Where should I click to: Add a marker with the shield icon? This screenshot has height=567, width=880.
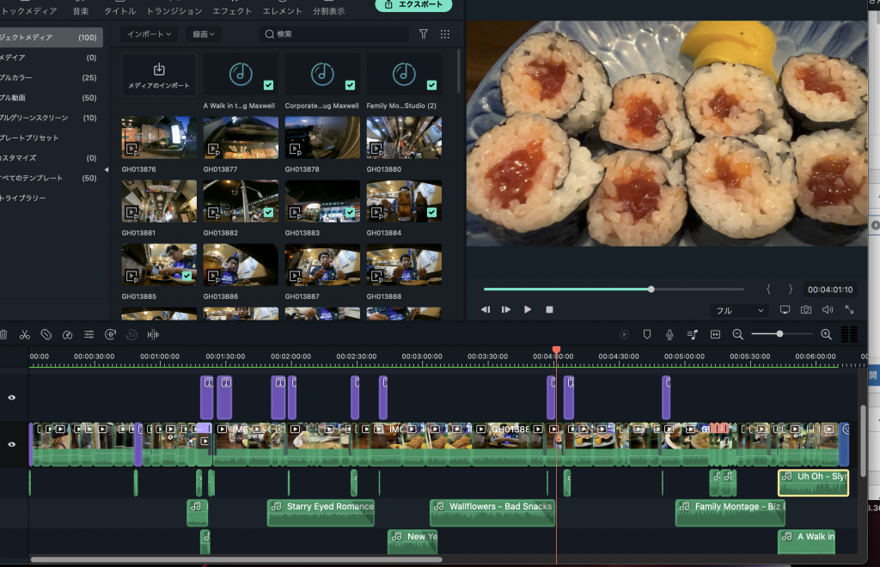(646, 334)
